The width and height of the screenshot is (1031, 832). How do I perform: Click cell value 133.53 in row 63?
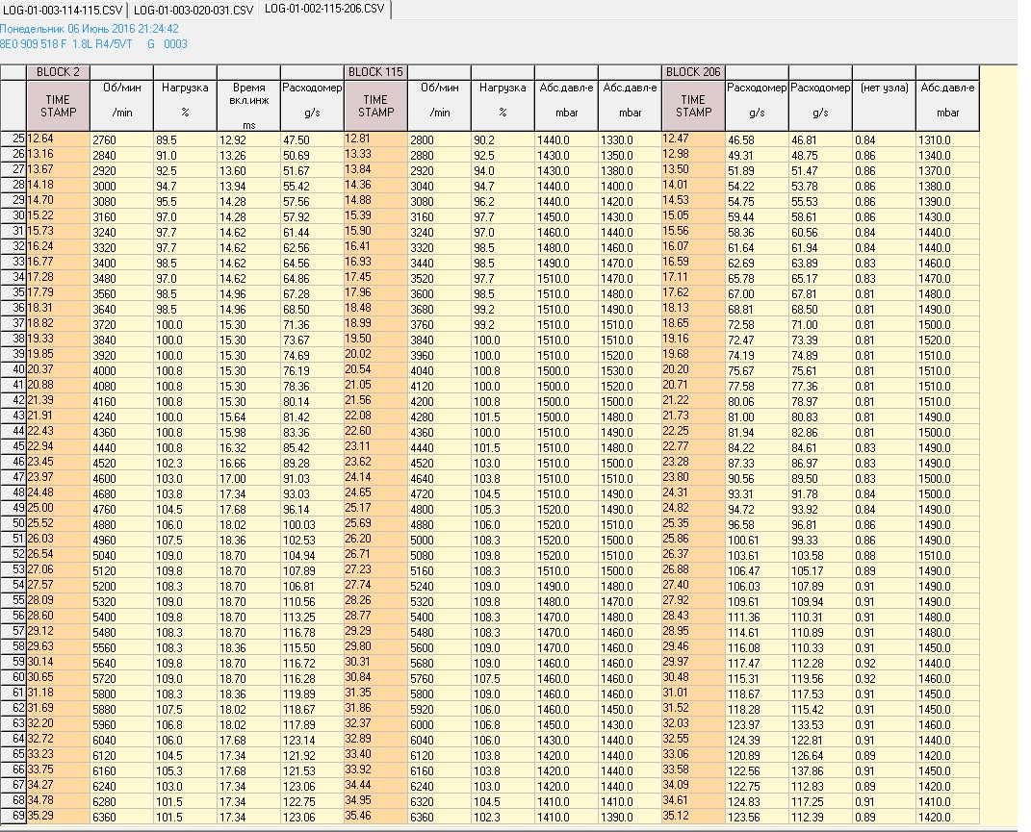[x=820, y=725]
